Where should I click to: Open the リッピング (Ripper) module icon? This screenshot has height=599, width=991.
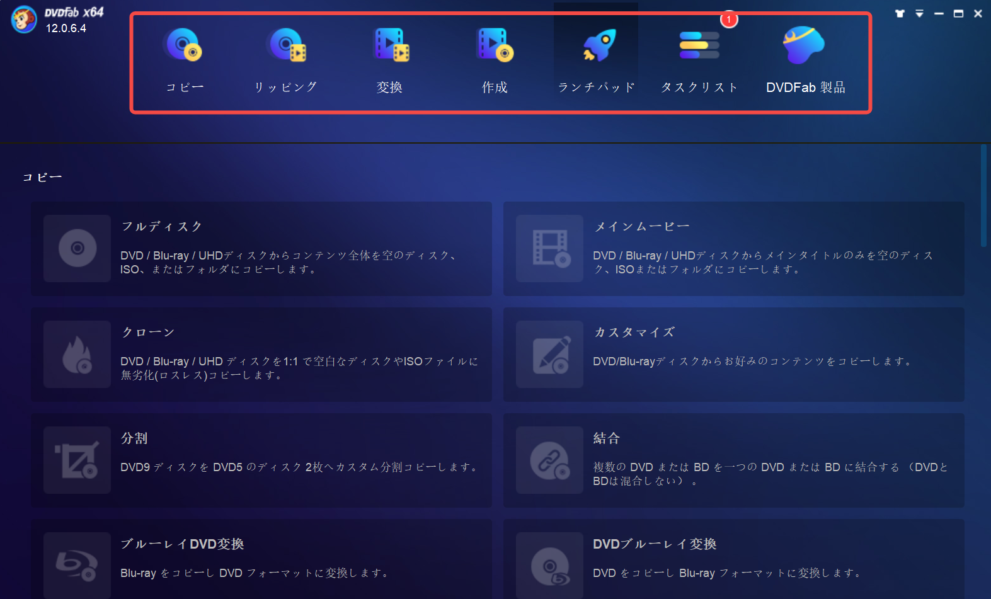(x=287, y=45)
